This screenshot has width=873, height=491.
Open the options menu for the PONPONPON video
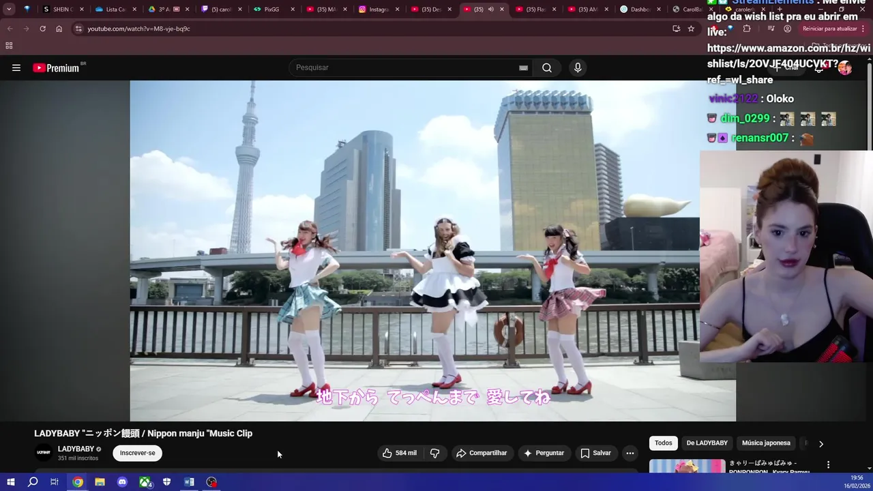(828, 464)
